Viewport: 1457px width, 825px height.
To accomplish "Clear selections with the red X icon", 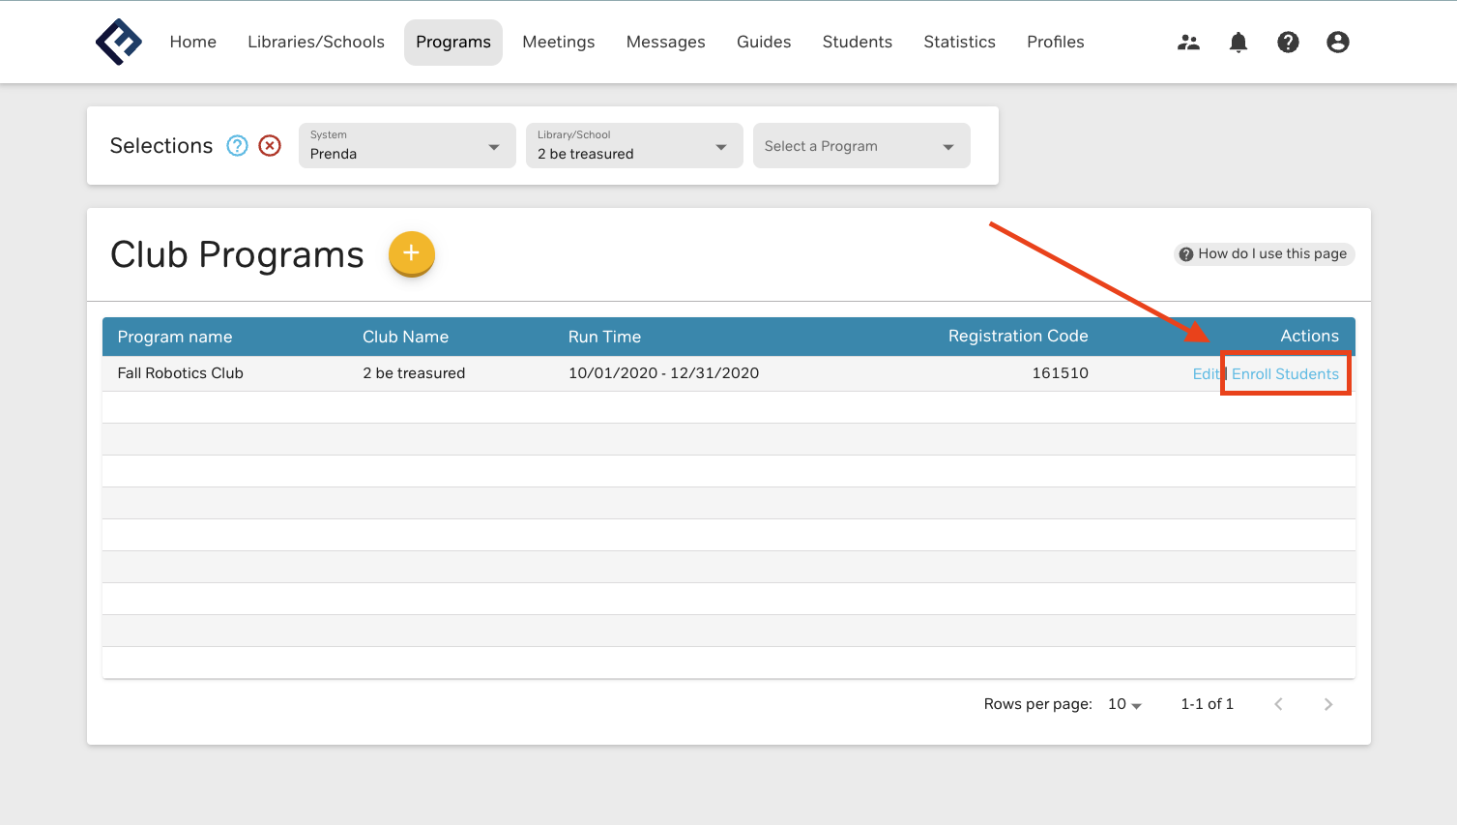I will point(270,145).
